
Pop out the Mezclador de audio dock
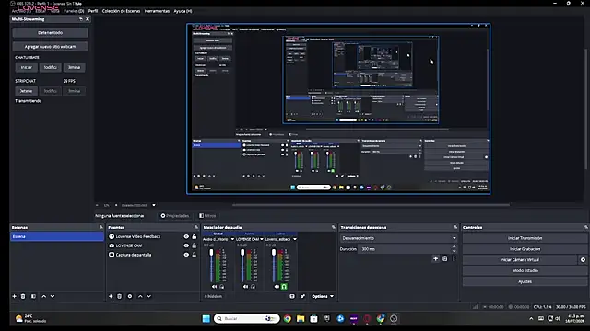334,227
